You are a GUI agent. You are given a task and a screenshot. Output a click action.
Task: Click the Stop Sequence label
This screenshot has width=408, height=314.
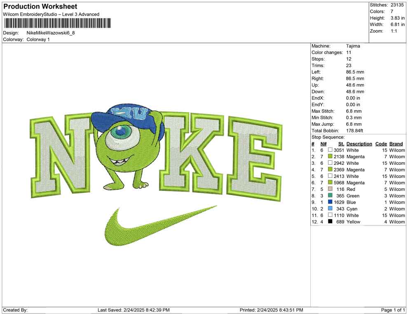coord(328,137)
